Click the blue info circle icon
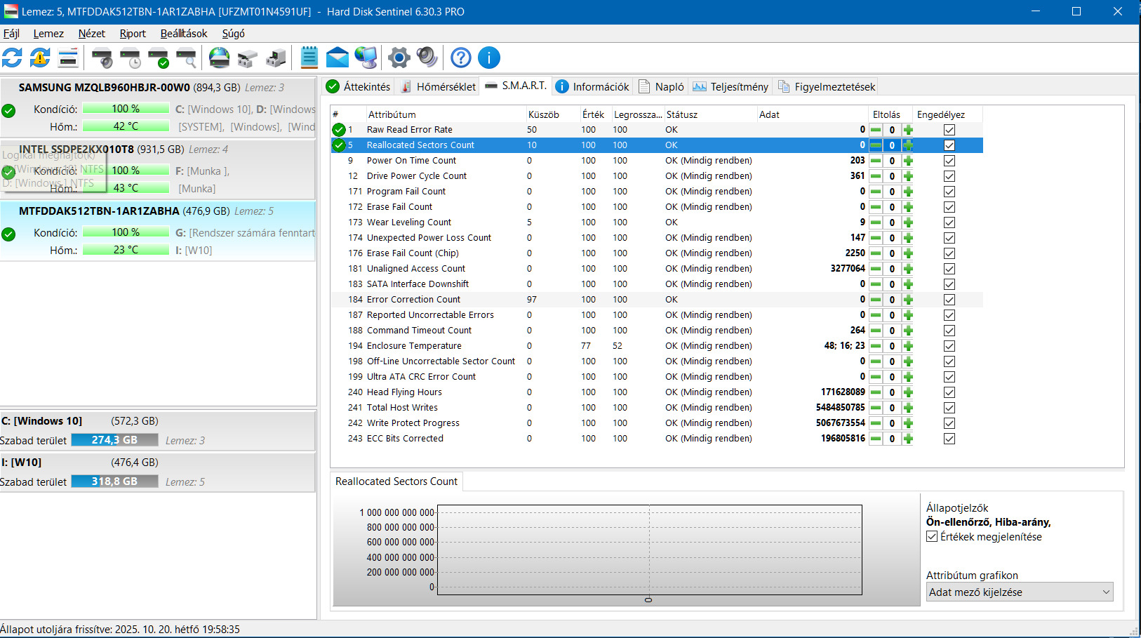The height and width of the screenshot is (638, 1141). (489, 58)
